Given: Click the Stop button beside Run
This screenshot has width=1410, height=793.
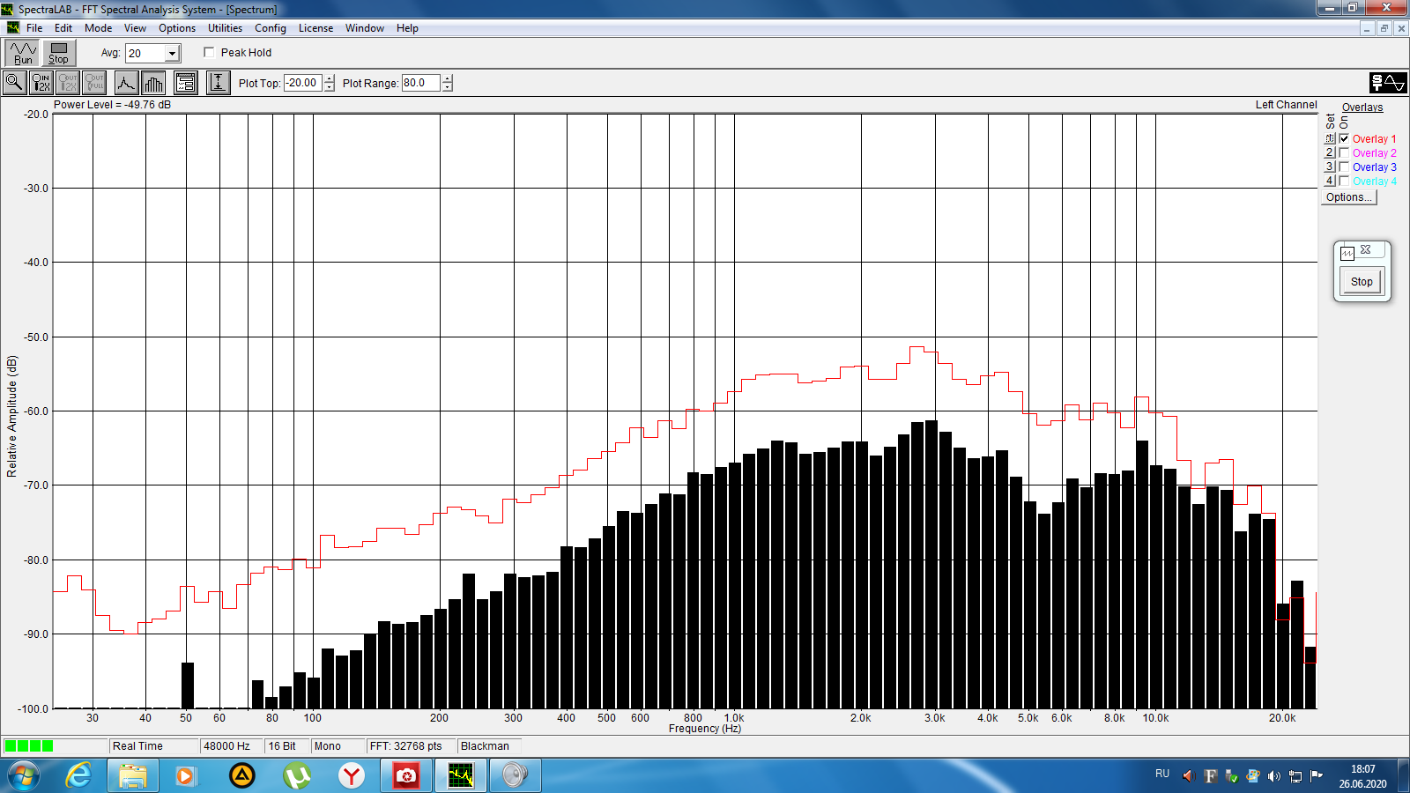Looking at the screenshot, I should (x=58, y=53).
